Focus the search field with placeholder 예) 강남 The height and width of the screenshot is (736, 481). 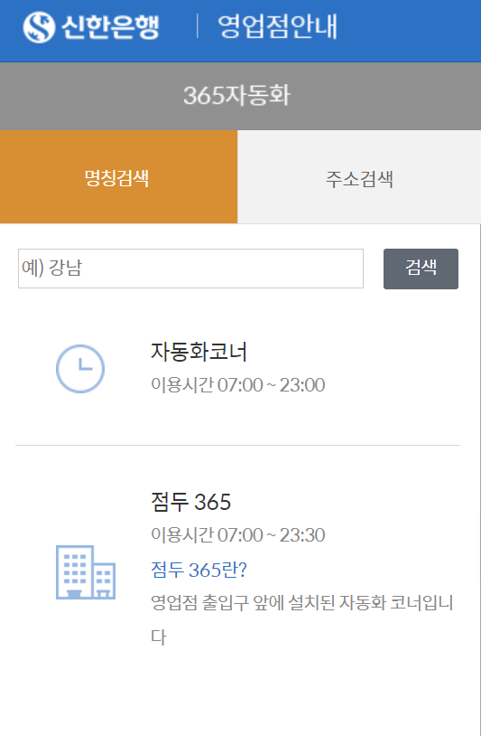point(190,269)
